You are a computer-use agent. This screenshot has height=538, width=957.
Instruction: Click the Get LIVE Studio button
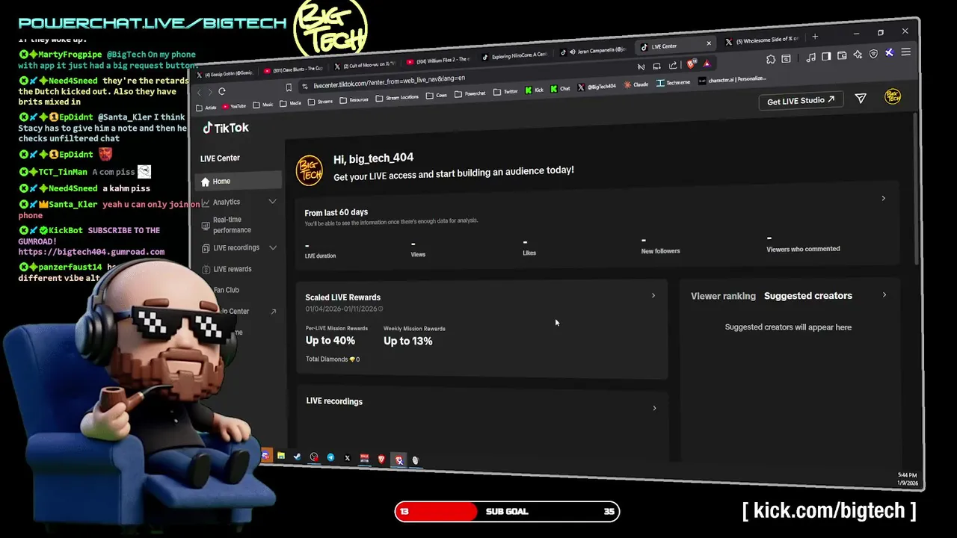(801, 101)
